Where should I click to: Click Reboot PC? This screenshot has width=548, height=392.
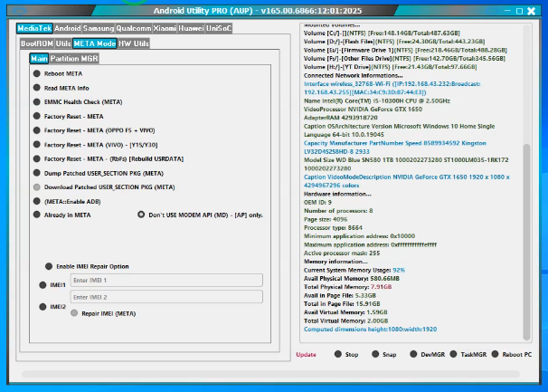point(511,354)
